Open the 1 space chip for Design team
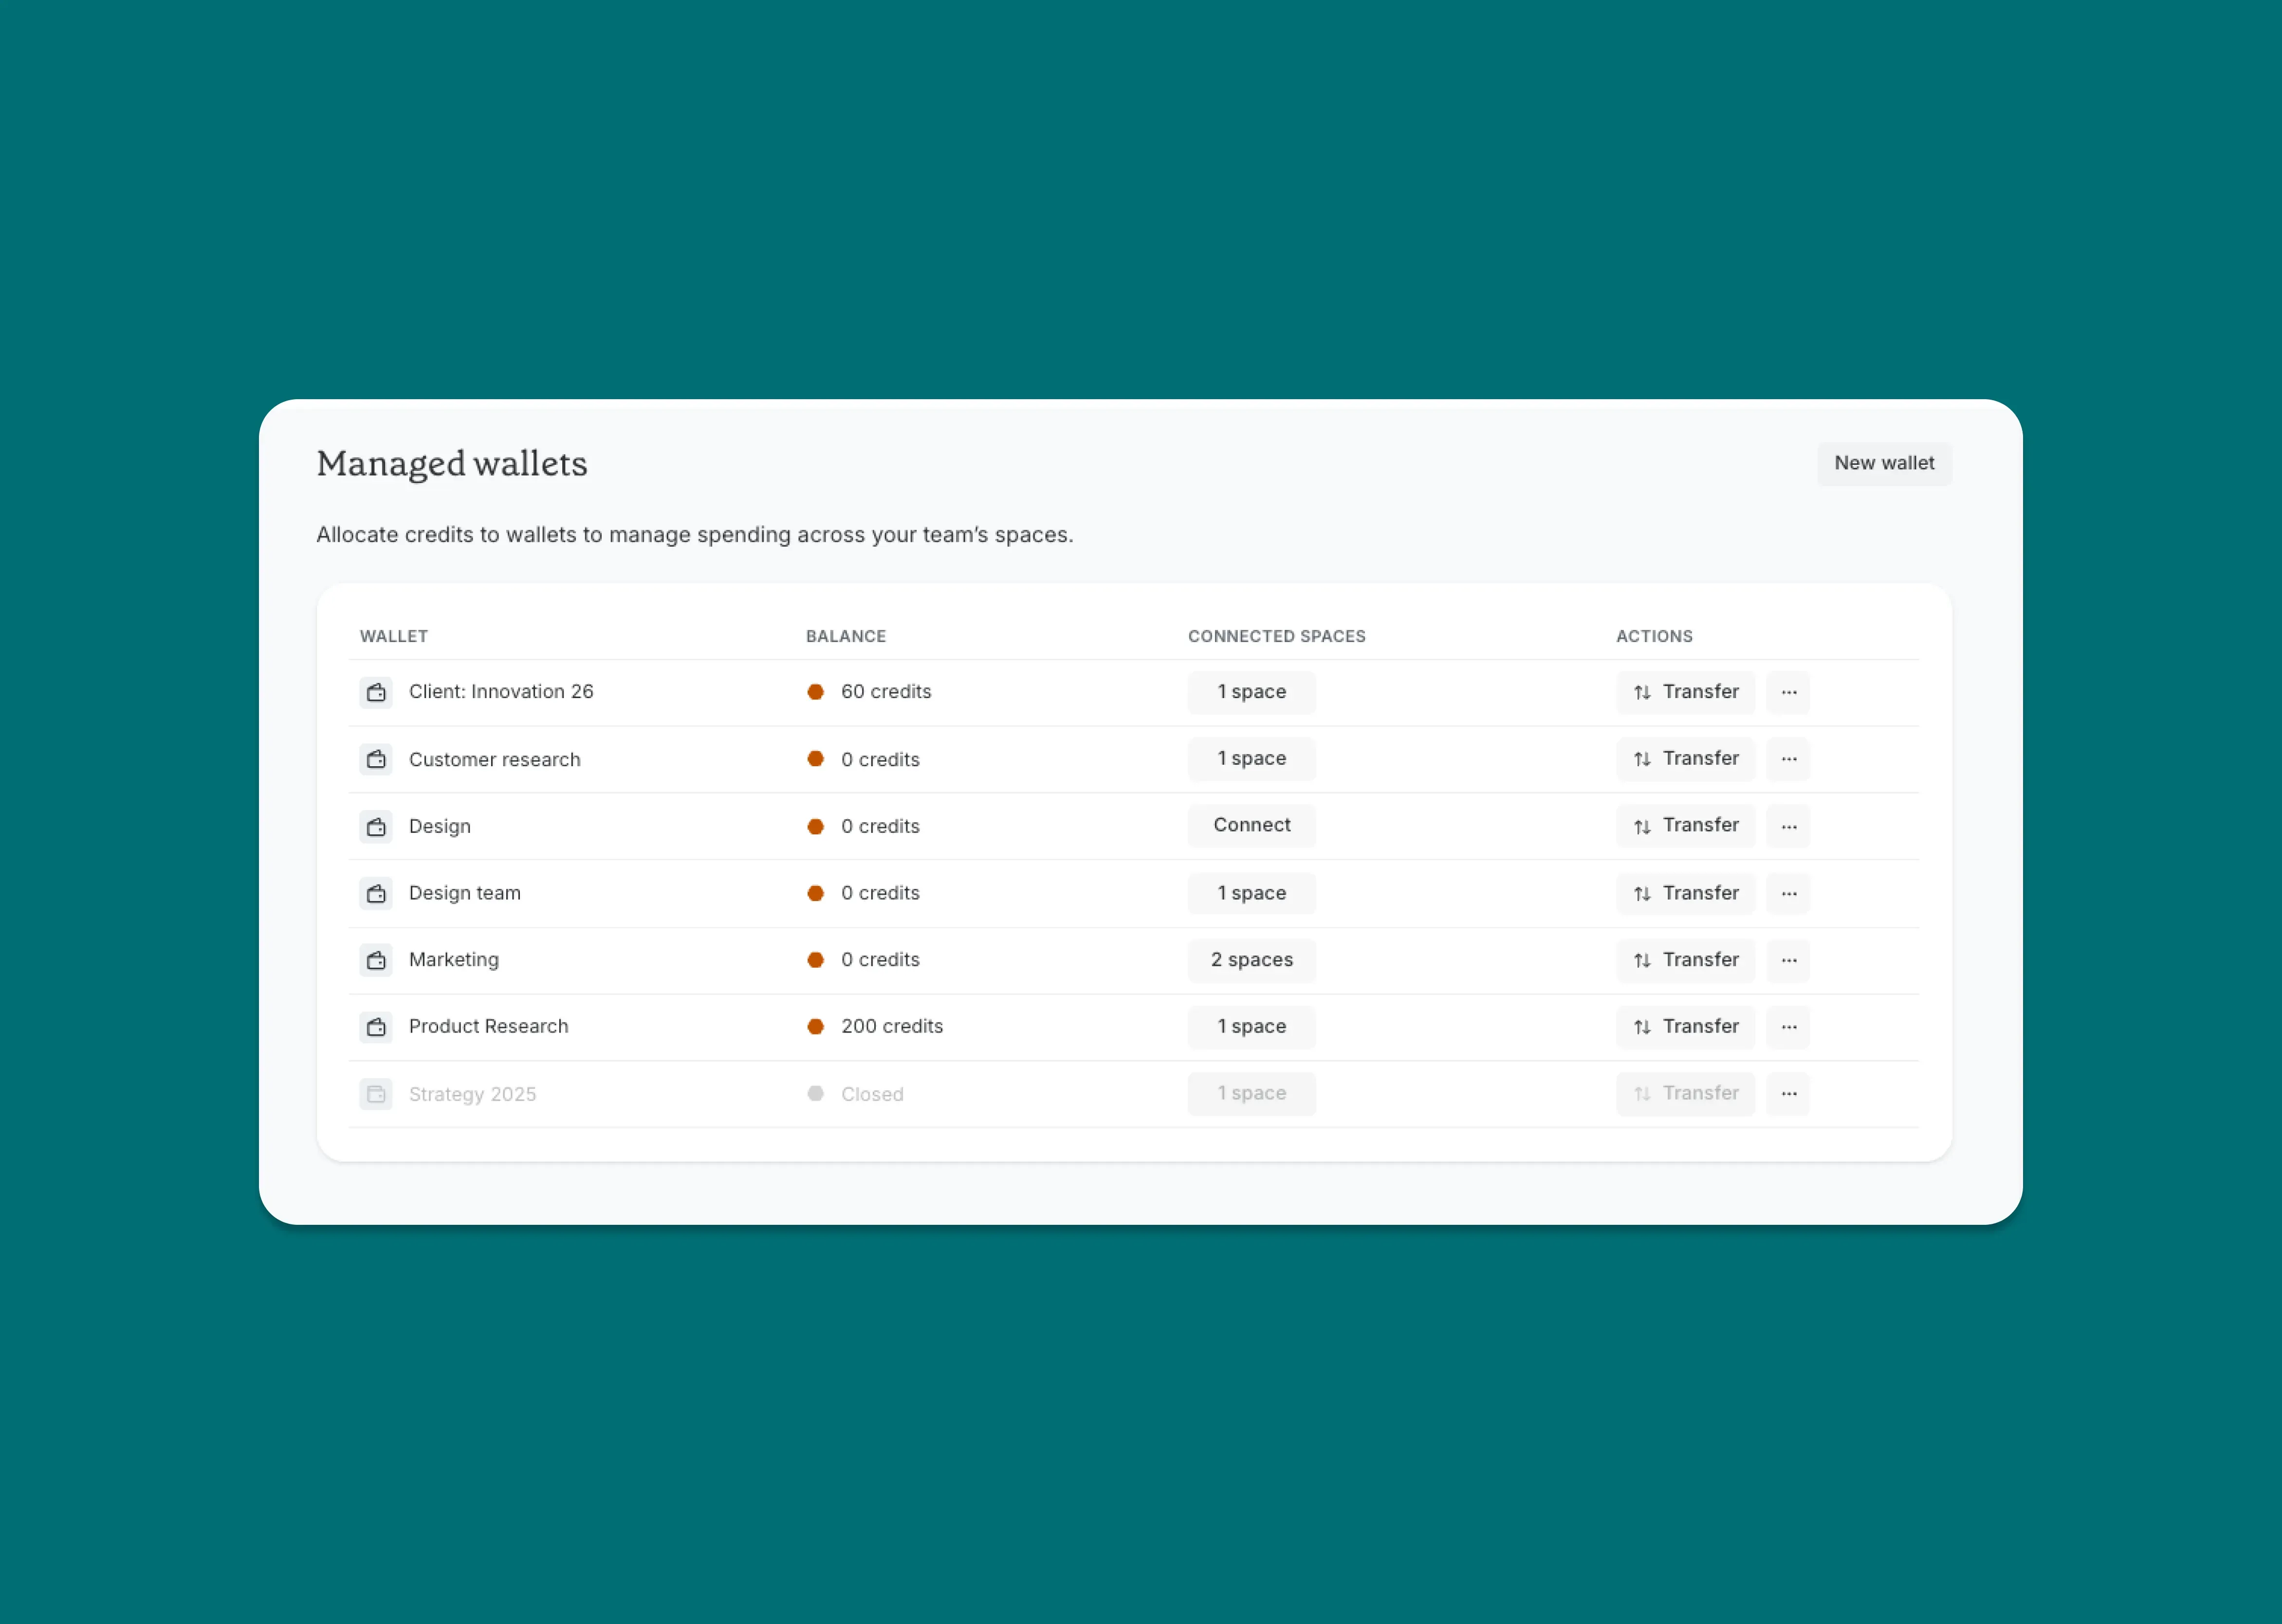This screenshot has width=2282, height=1624. point(1251,893)
